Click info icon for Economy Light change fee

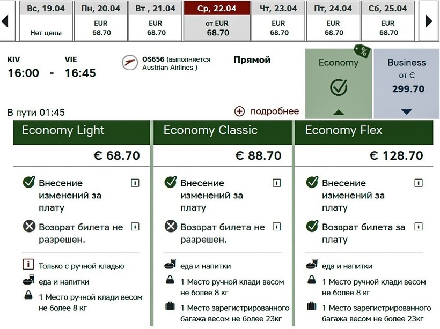135,183
